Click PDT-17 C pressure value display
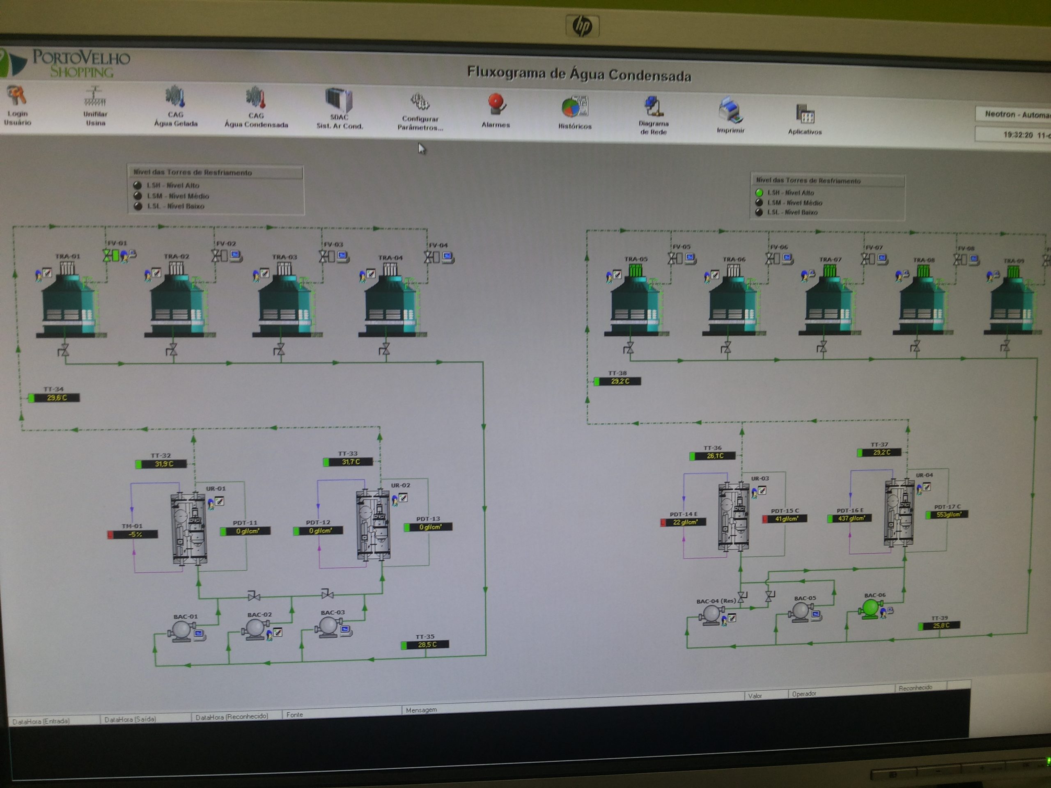This screenshot has width=1051, height=788. click(948, 515)
